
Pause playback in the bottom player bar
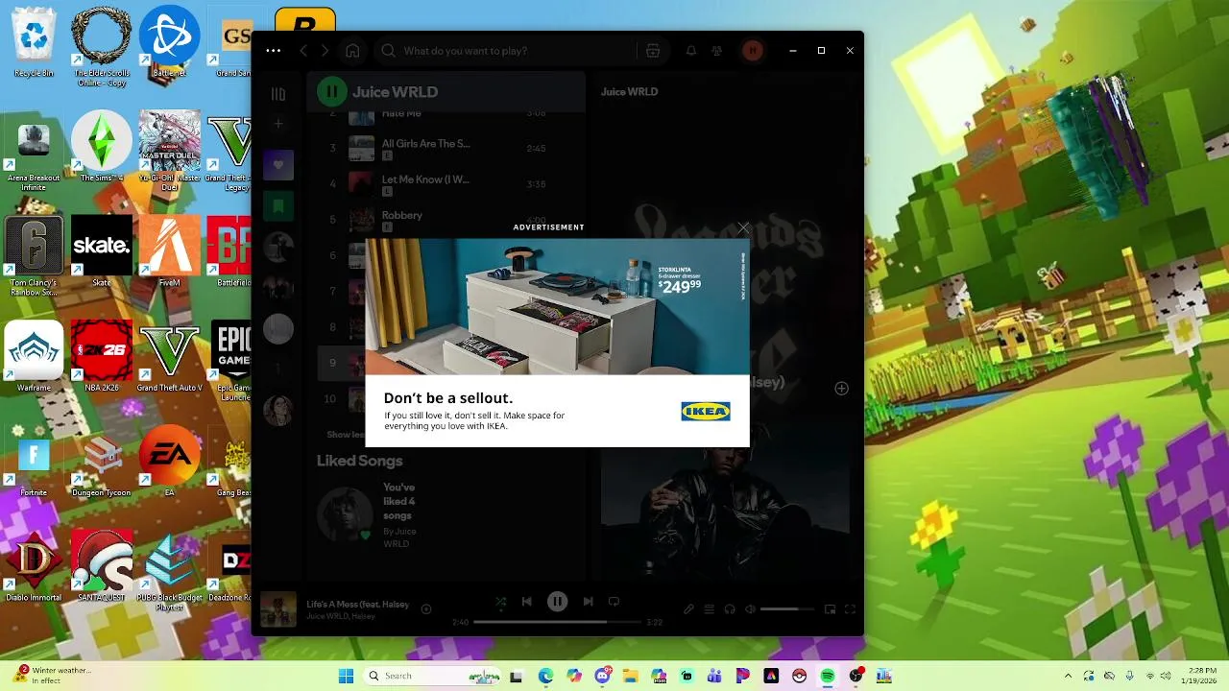pos(557,602)
